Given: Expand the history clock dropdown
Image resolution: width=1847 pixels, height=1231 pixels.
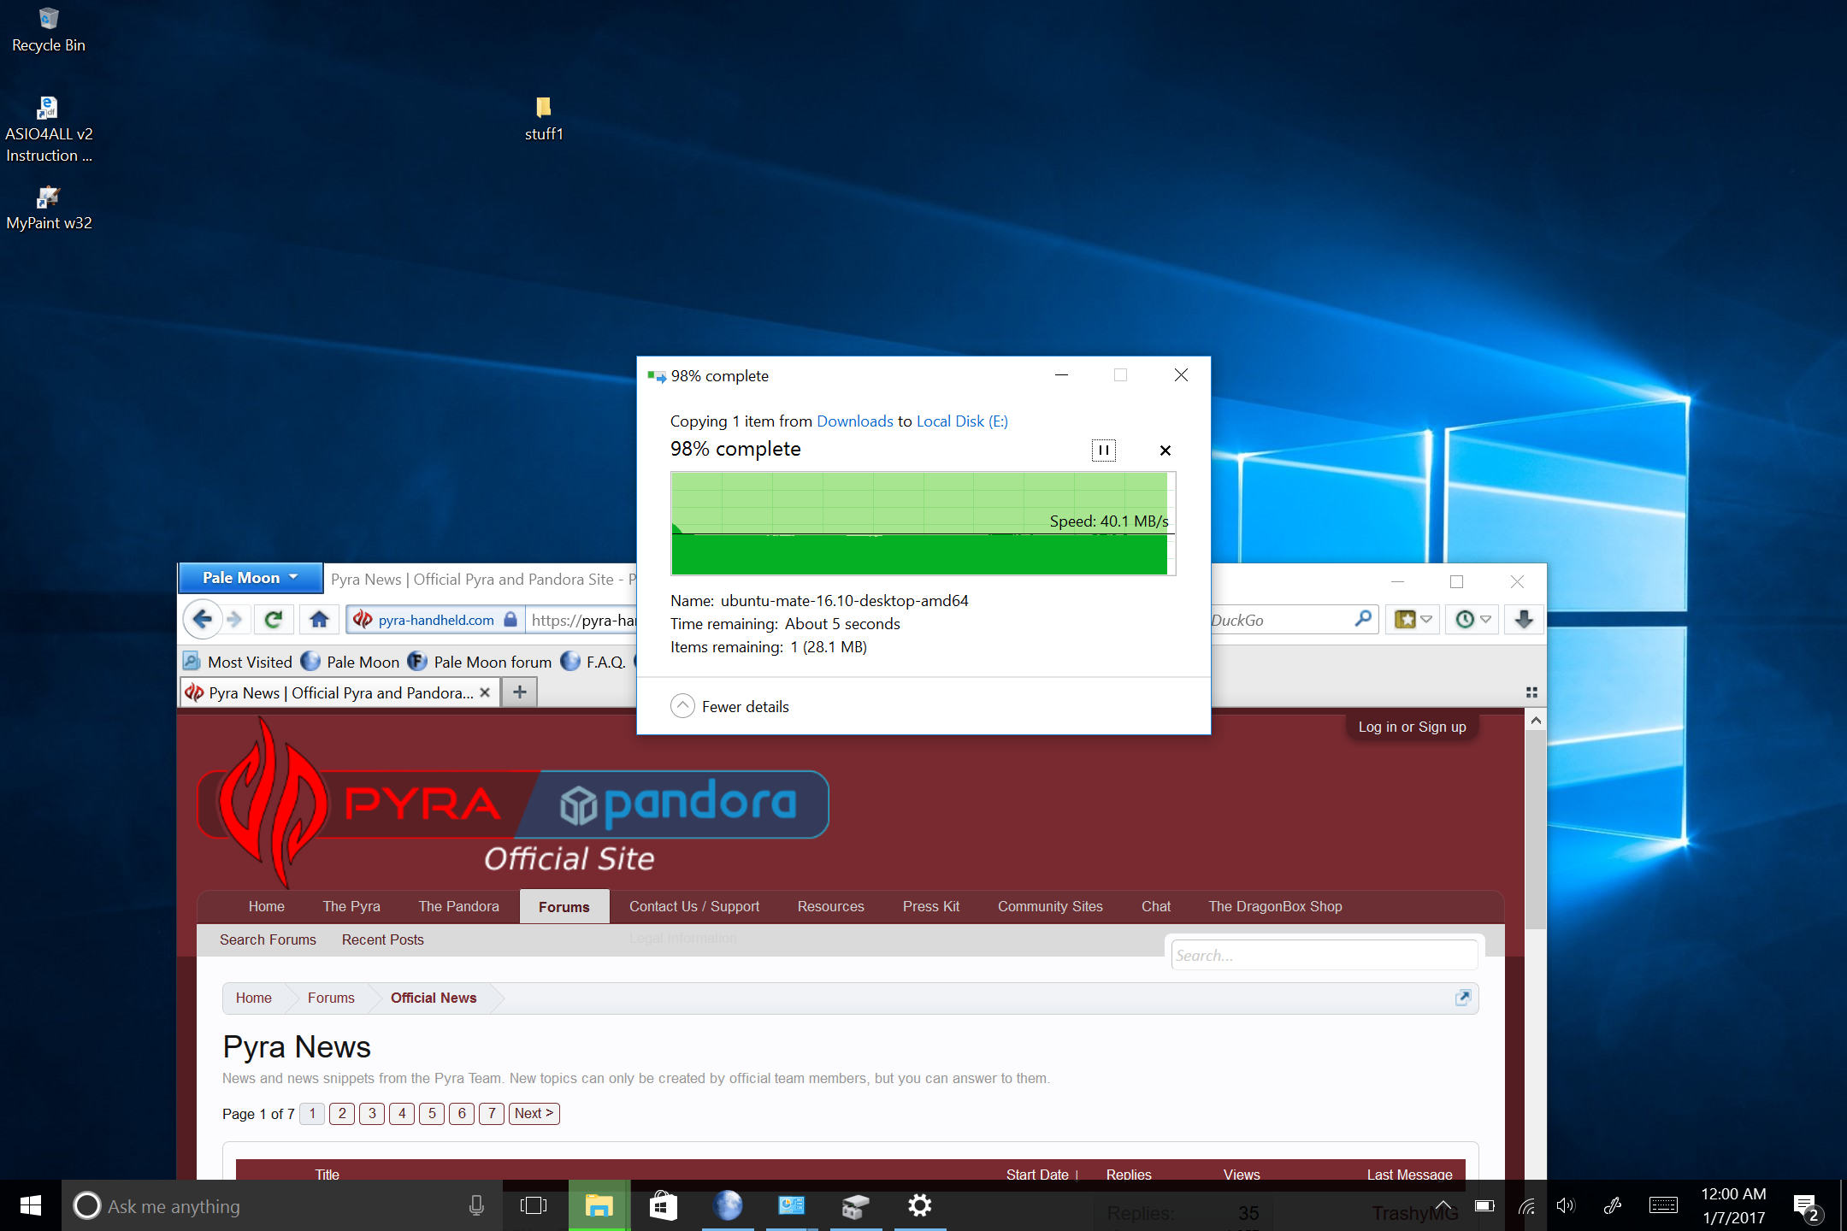Looking at the screenshot, I should pyautogui.click(x=1486, y=619).
